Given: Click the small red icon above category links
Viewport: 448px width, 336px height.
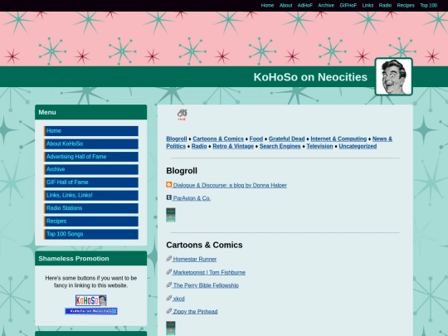Looking at the screenshot, I should (182, 114).
